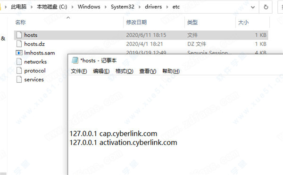Select the protocol file name
The height and width of the screenshot is (175, 283).
(x=35, y=71)
